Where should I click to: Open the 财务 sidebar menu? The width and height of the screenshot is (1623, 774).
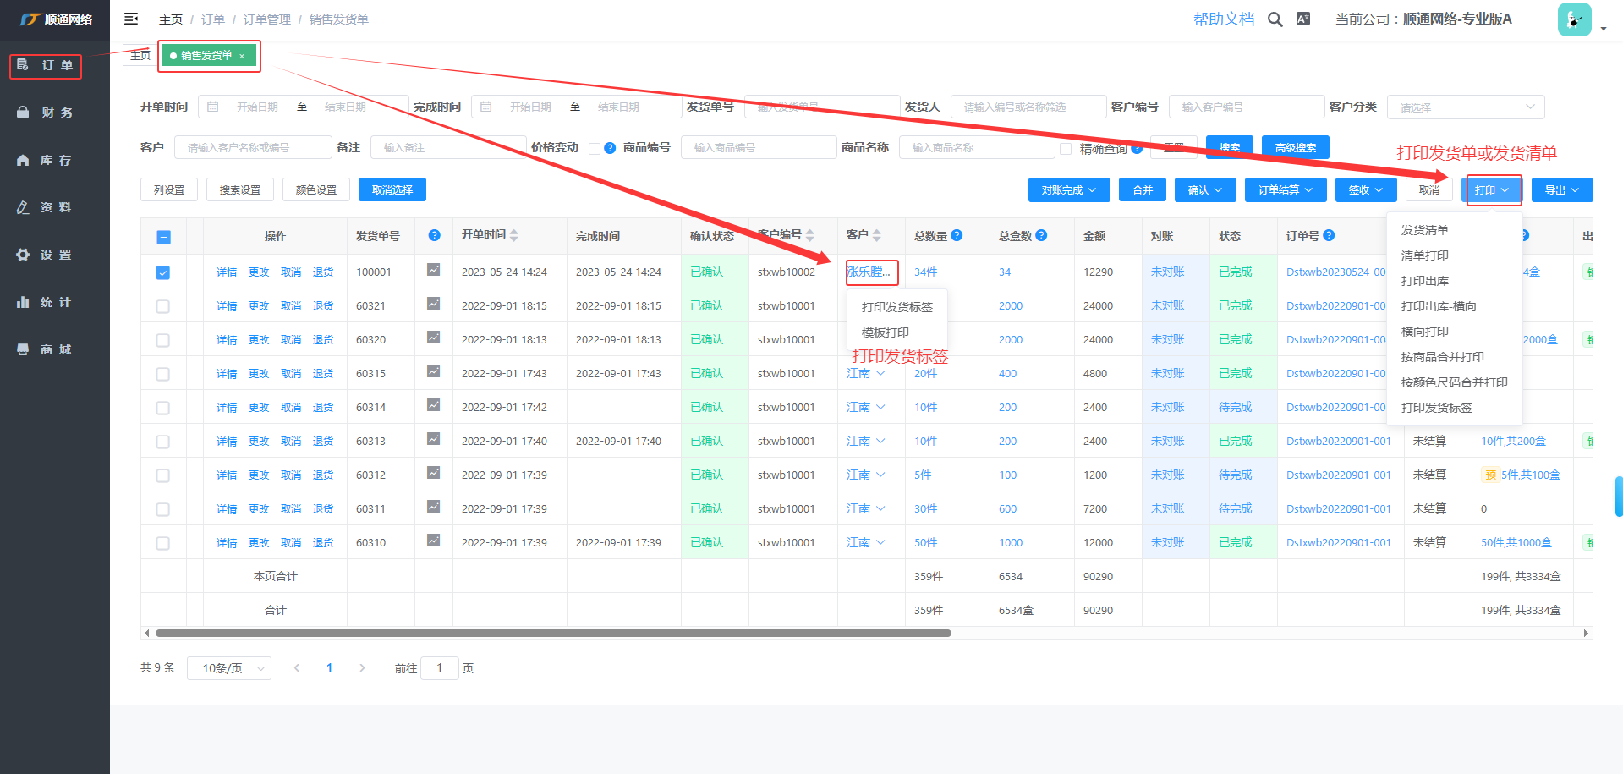[x=46, y=113]
